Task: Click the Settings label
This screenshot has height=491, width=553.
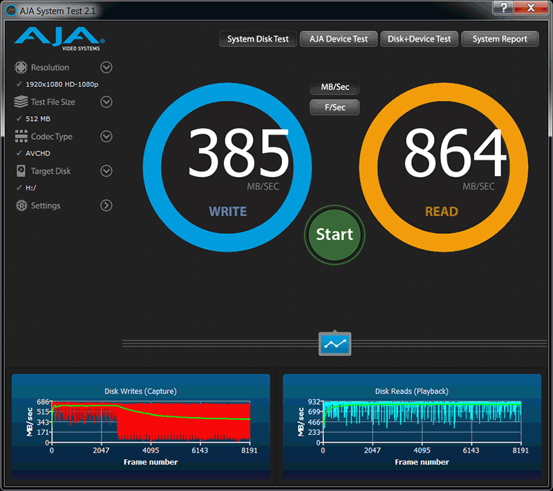Action: [46, 205]
